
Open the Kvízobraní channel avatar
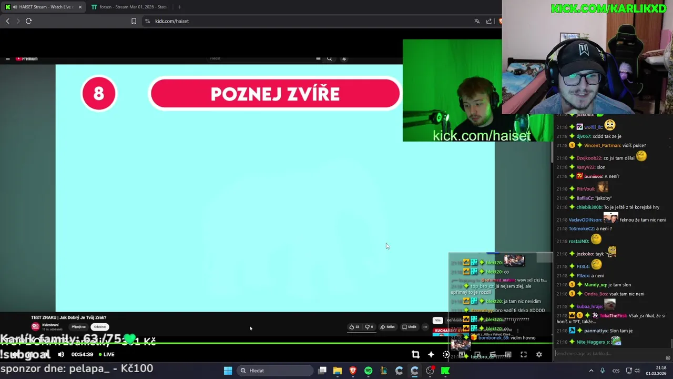[35, 326]
